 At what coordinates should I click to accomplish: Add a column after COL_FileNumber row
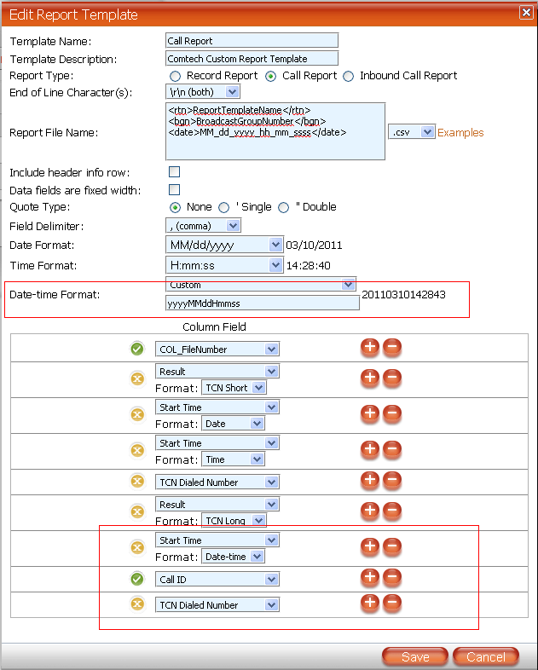click(x=370, y=347)
